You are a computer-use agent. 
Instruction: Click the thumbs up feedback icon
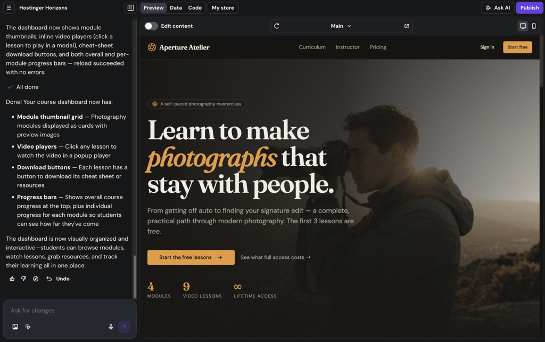coord(12,279)
